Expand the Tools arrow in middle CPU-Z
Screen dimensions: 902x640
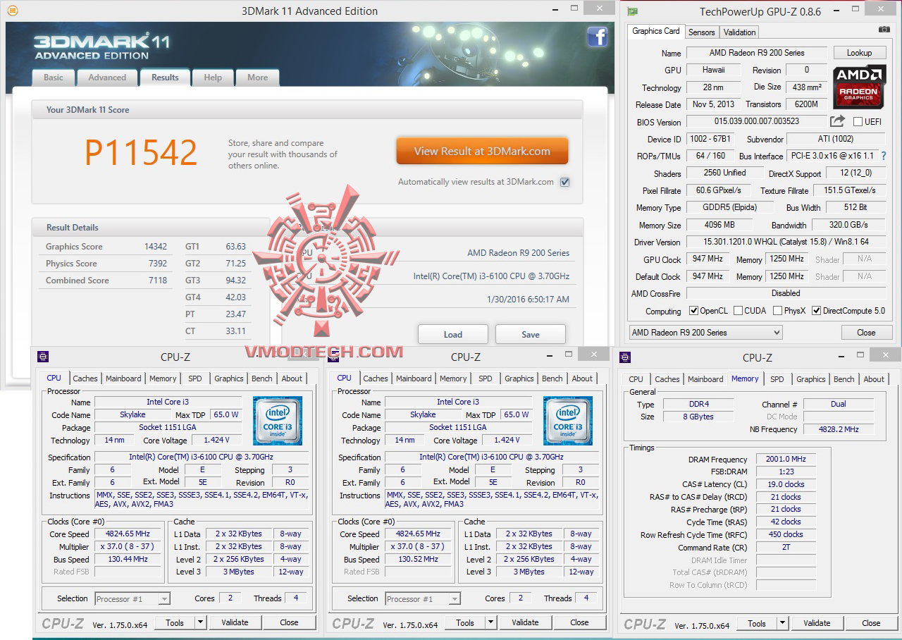point(490,622)
